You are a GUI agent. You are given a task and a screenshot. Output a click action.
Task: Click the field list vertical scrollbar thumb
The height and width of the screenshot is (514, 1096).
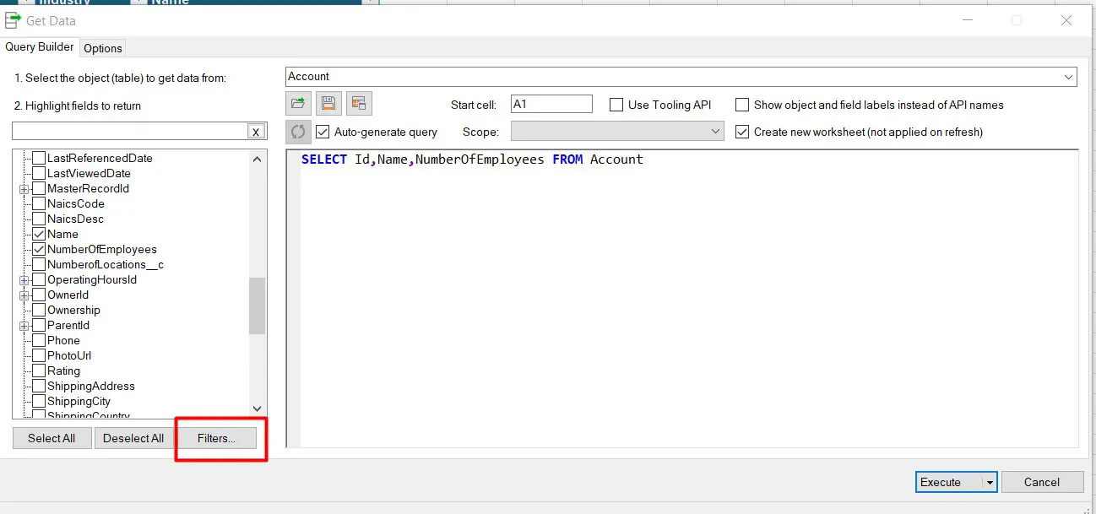(257, 306)
